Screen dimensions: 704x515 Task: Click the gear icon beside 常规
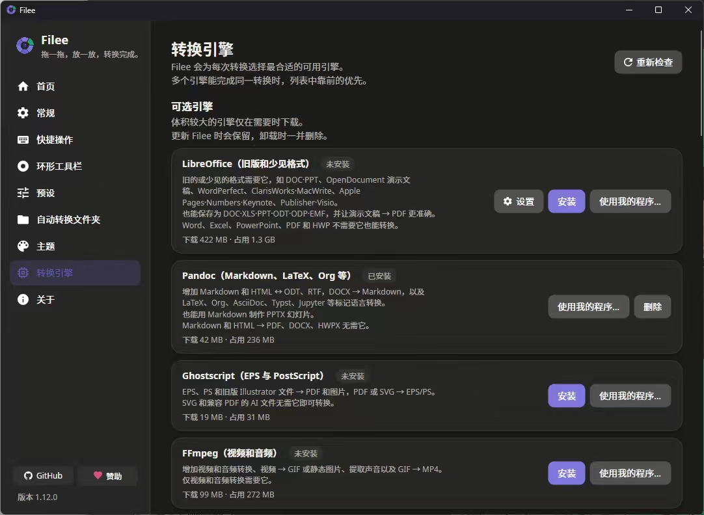23,112
